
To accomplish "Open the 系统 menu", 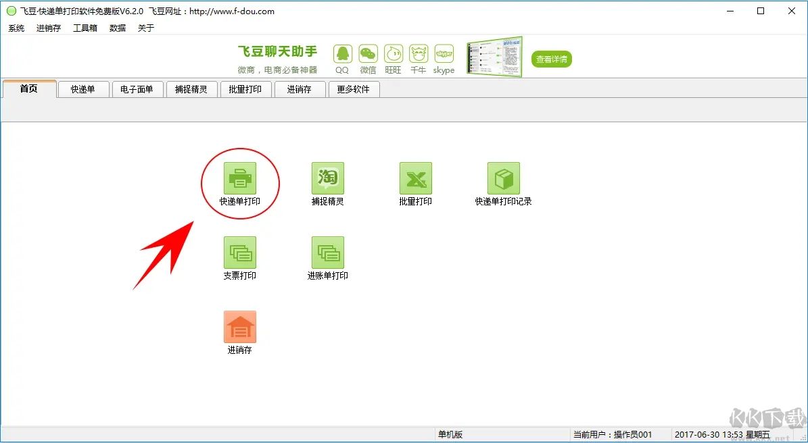I will point(16,28).
